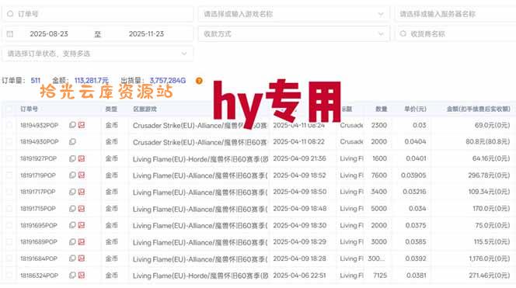Open image icon for order 18191719POP
The width and height of the screenshot is (516, 288).
tap(82, 175)
